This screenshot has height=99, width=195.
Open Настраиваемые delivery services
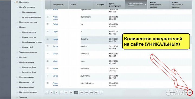[x=29, y=12]
